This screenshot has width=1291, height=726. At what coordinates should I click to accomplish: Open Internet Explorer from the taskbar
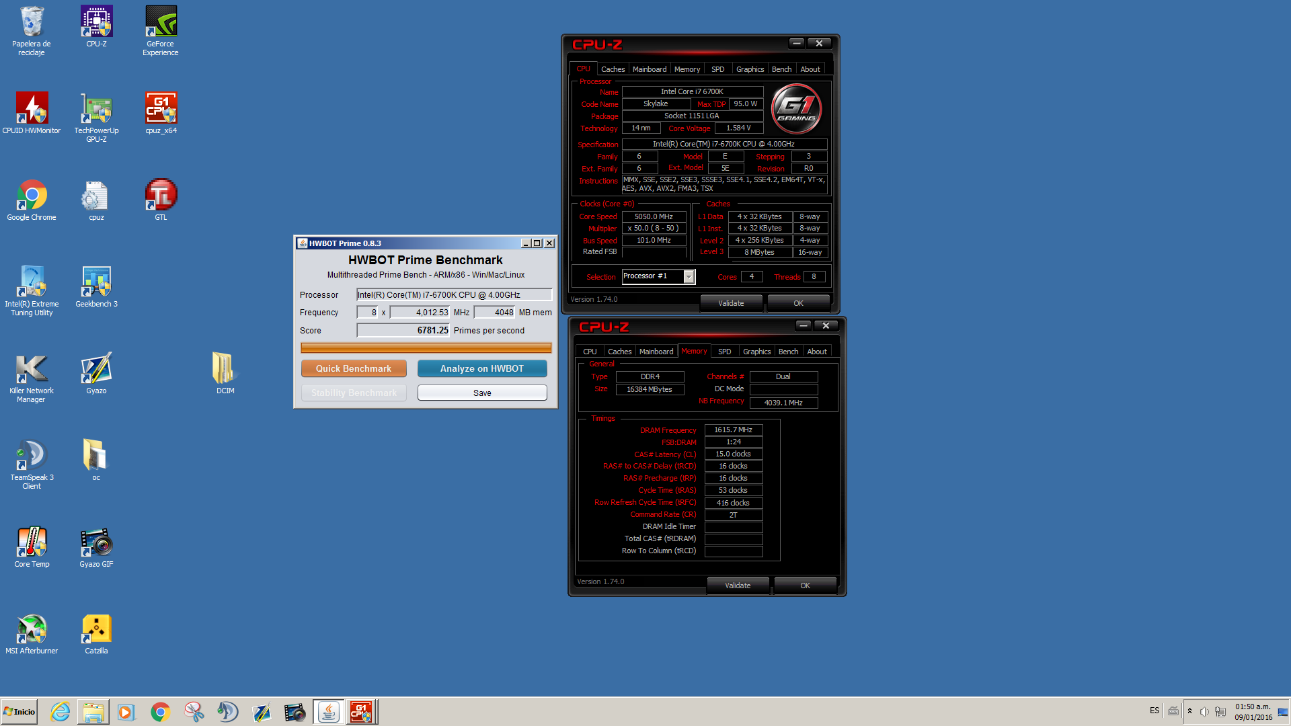pyautogui.click(x=60, y=712)
